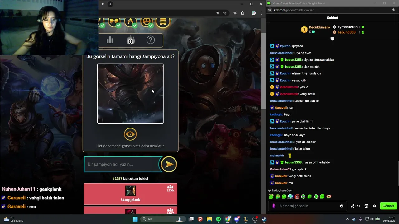Click username rasimakd in chat
This screenshot has width=399, height=224.
pos(276,156)
